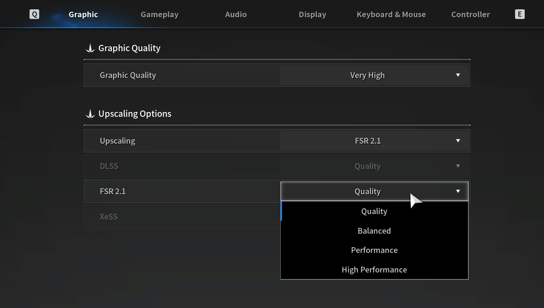Screen dimensions: 544x308
Task: Click the E key next-tab icon
Action: point(520,14)
